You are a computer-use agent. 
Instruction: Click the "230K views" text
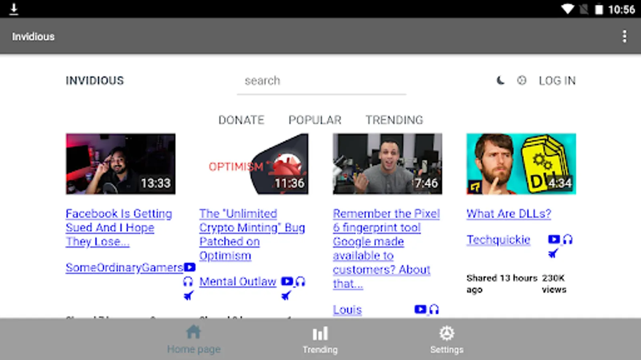tap(554, 284)
